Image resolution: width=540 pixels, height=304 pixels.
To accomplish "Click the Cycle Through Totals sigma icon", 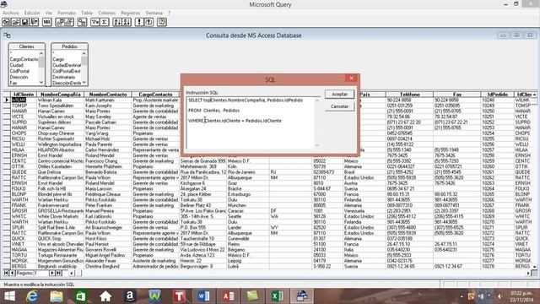I will click(x=105, y=22).
